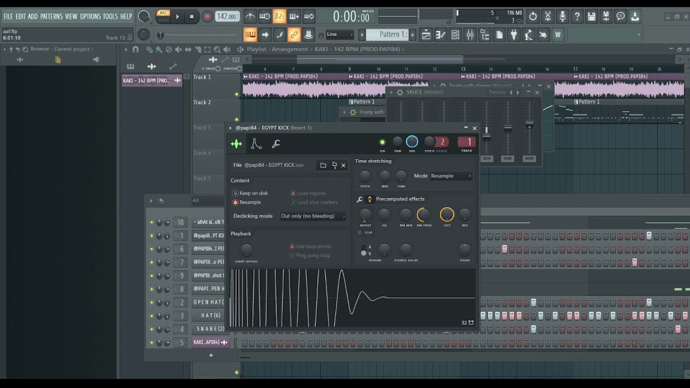Open the Piano roll view icon
The height and width of the screenshot is (388, 690).
(x=441, y=35)
